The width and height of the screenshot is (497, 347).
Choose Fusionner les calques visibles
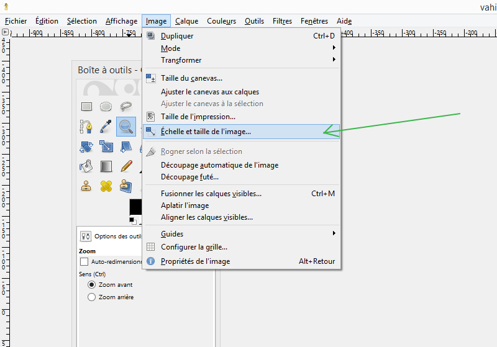coord(242,194)
